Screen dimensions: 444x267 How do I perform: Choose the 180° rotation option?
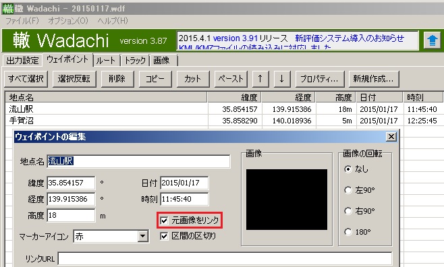[348, 232]
